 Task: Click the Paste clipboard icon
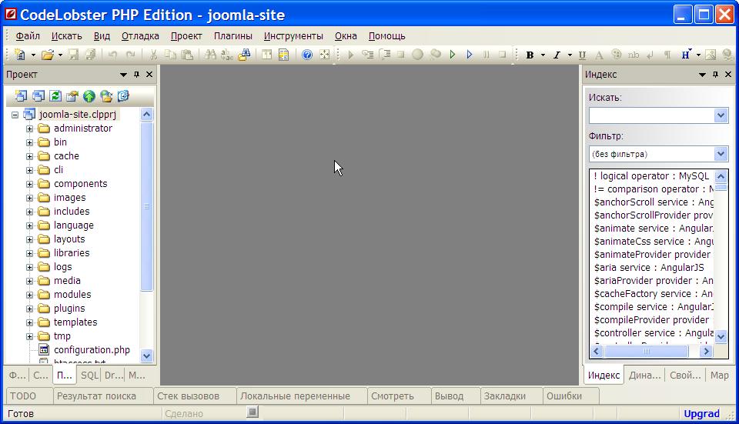pos(187,55)
